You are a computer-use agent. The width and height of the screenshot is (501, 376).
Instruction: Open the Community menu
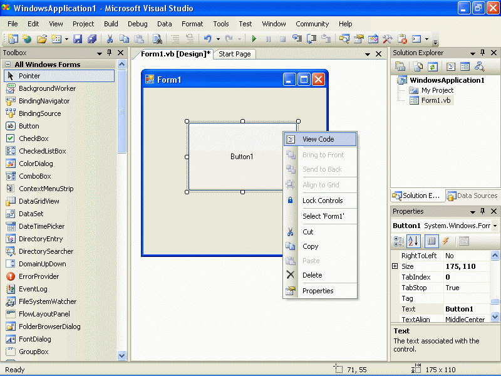point(312,24)
